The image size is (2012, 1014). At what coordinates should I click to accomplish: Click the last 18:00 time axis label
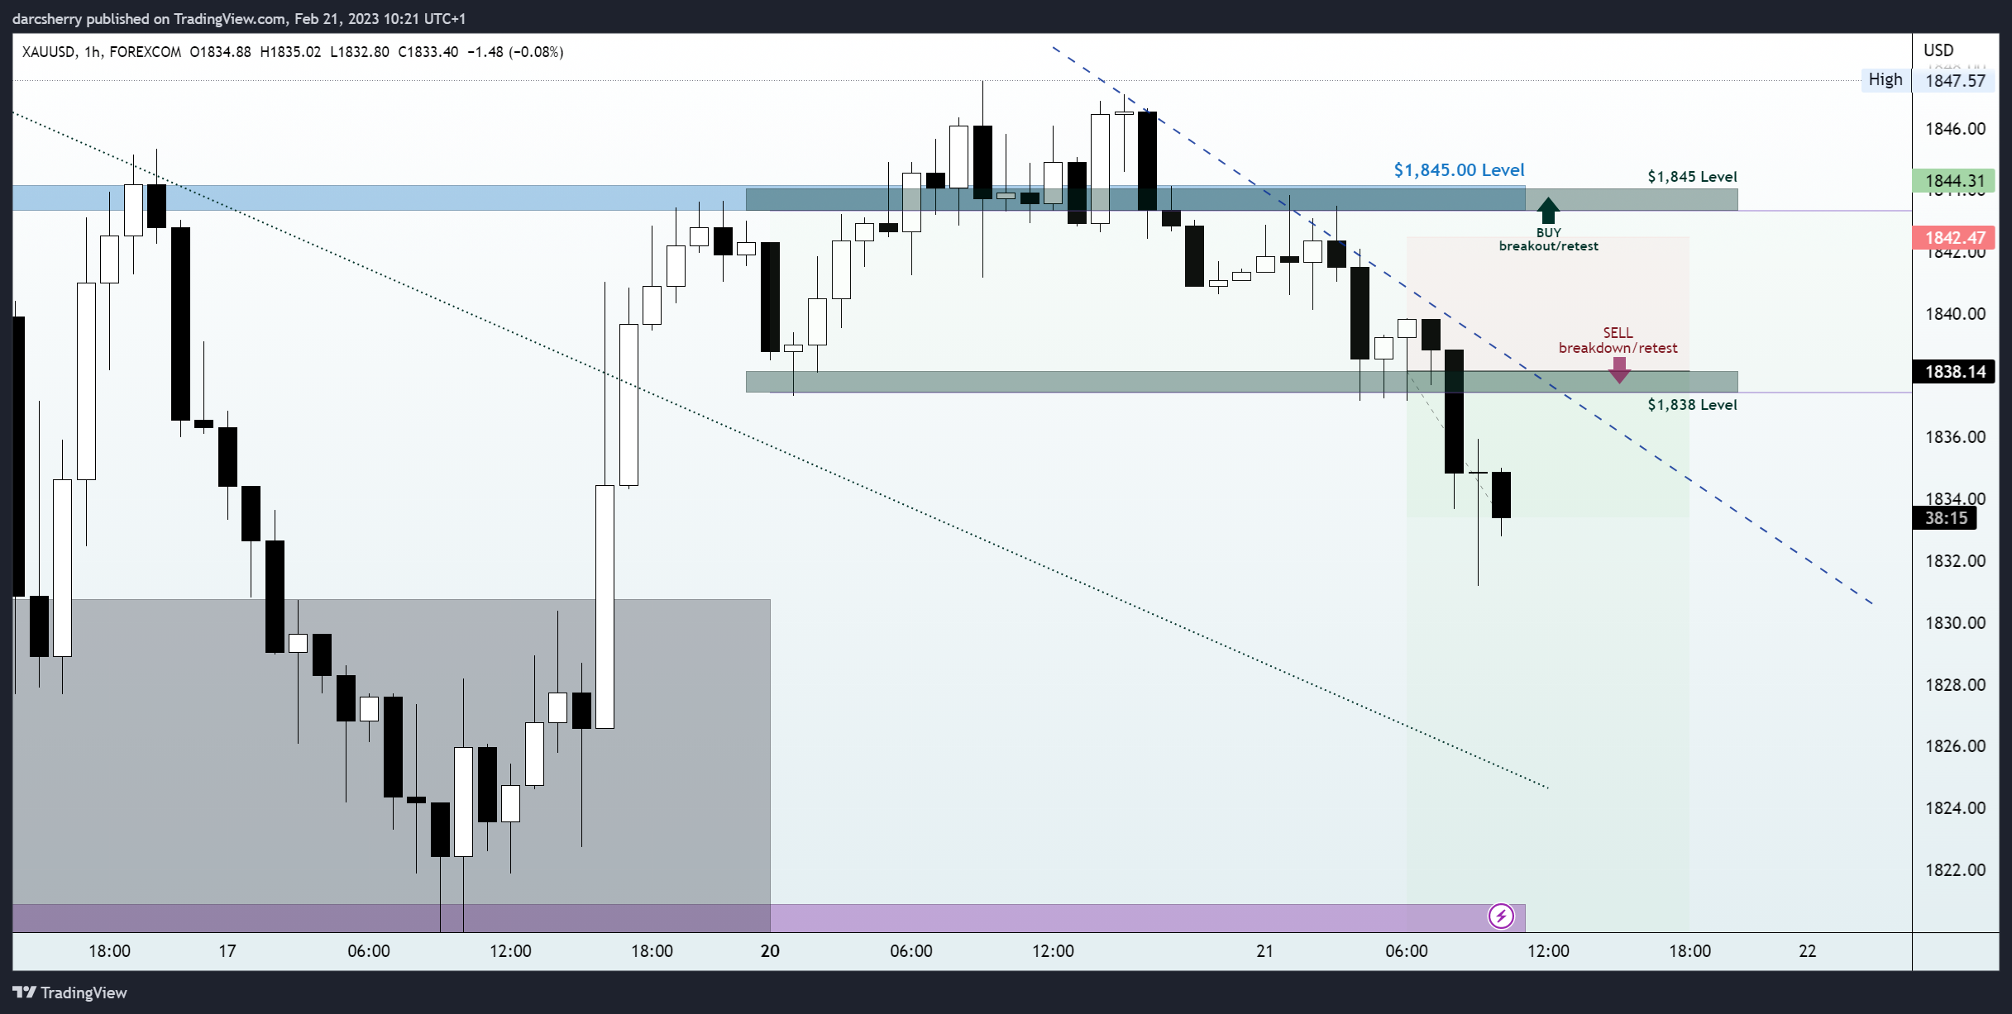point(1689,951)
